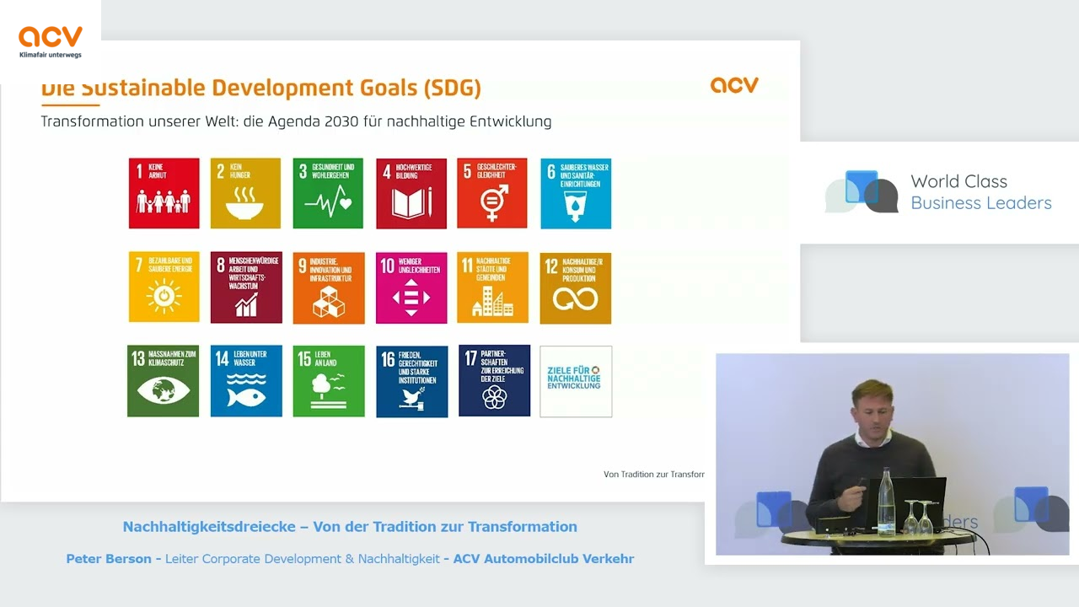This screenshot has height=607, width=1079.
Task: Click the SDG 6 Sauberes Wasser icon
Action: 576,193
